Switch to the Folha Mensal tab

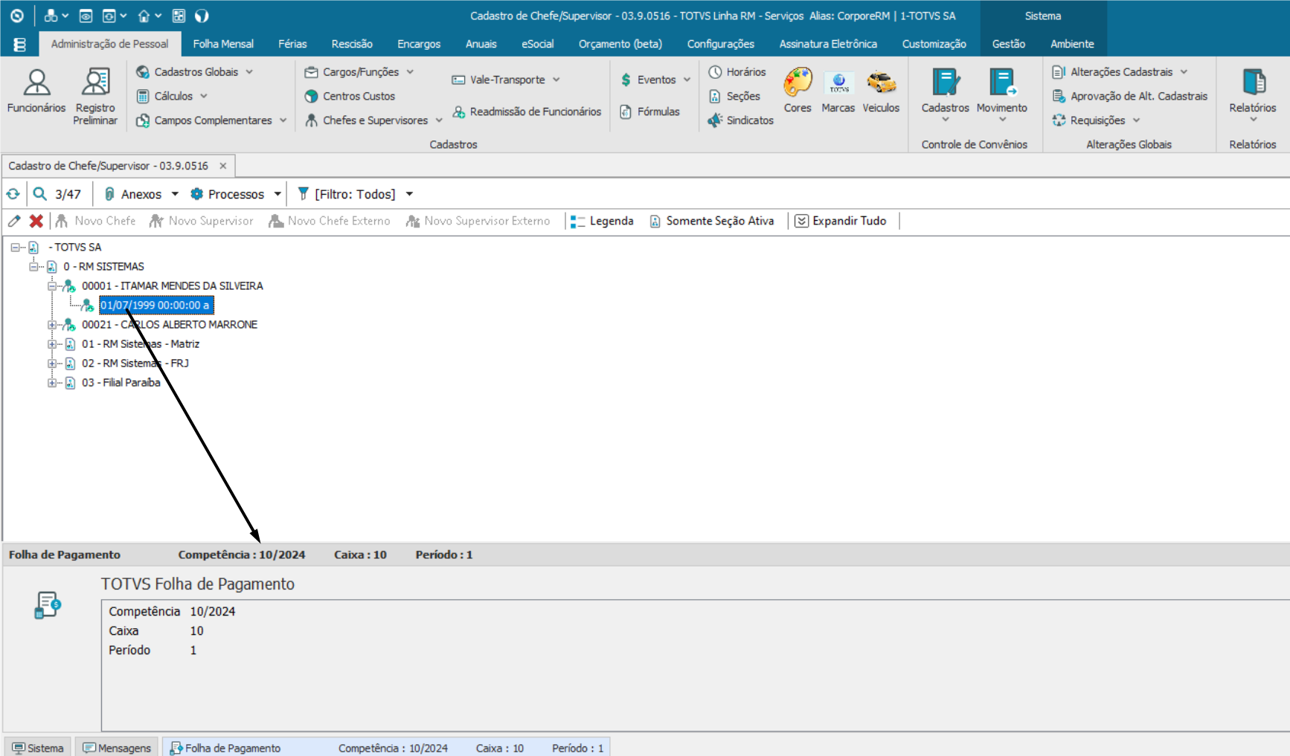(223, 44)
